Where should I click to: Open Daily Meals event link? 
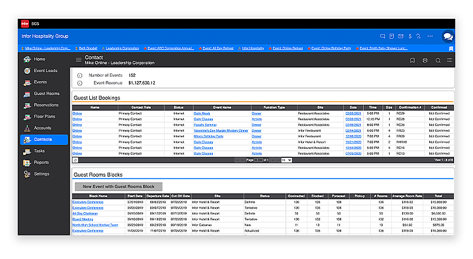(202, 114)
